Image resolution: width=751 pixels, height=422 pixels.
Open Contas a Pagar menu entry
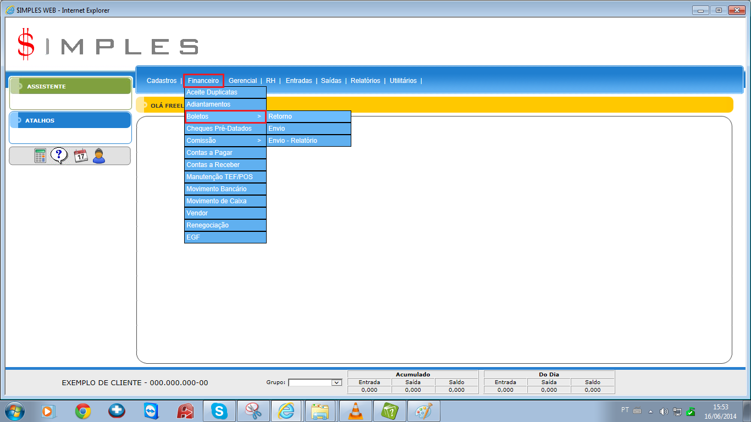(225, 153)
